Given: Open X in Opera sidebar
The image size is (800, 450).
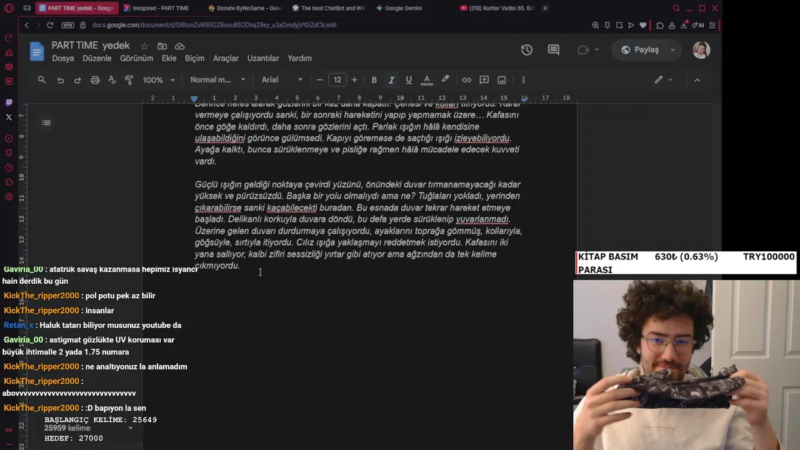Looking at the screenshot, I should pos(9,117).
